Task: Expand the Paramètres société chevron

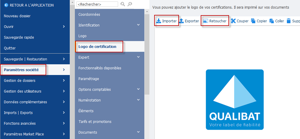Action: pos(64,70)
